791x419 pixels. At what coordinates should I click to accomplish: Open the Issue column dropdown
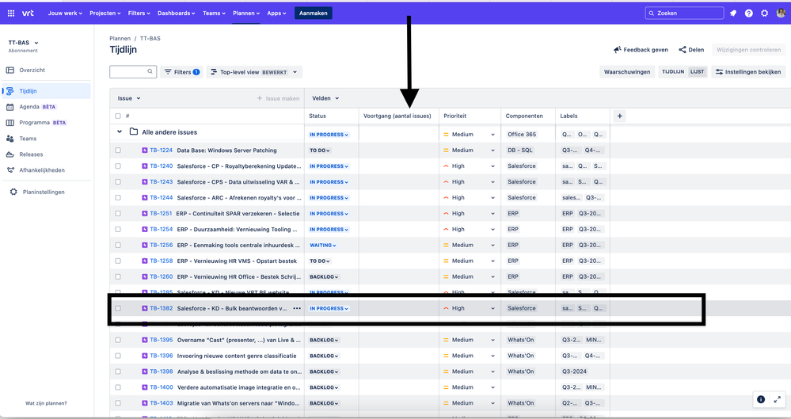click(x=129, y=98)
